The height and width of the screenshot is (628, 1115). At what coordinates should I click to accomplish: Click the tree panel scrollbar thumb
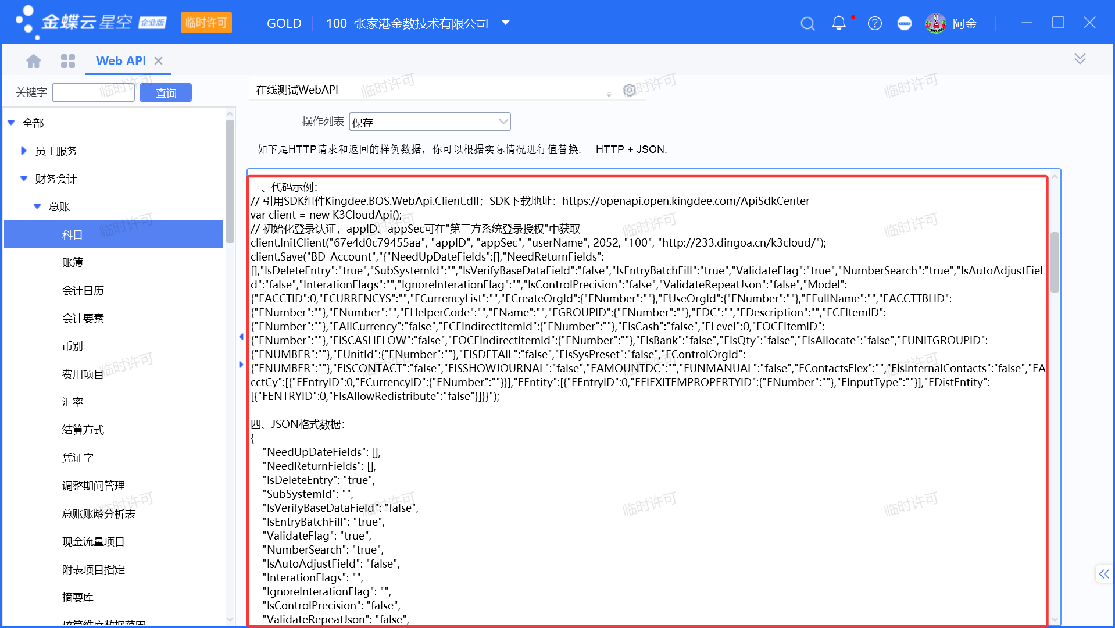(x=230, y=181)
